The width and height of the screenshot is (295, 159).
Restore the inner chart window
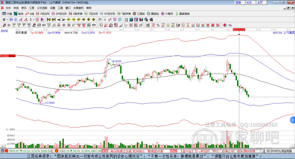[288, 8]
